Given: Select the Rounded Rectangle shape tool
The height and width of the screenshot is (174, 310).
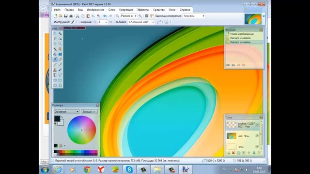Looking at the screenshot, I should pyautogui.click(x=60, y=80).
